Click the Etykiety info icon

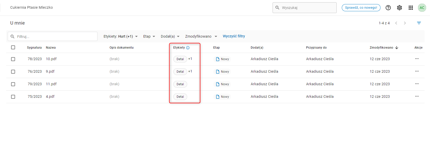click(x=188, y=48)
